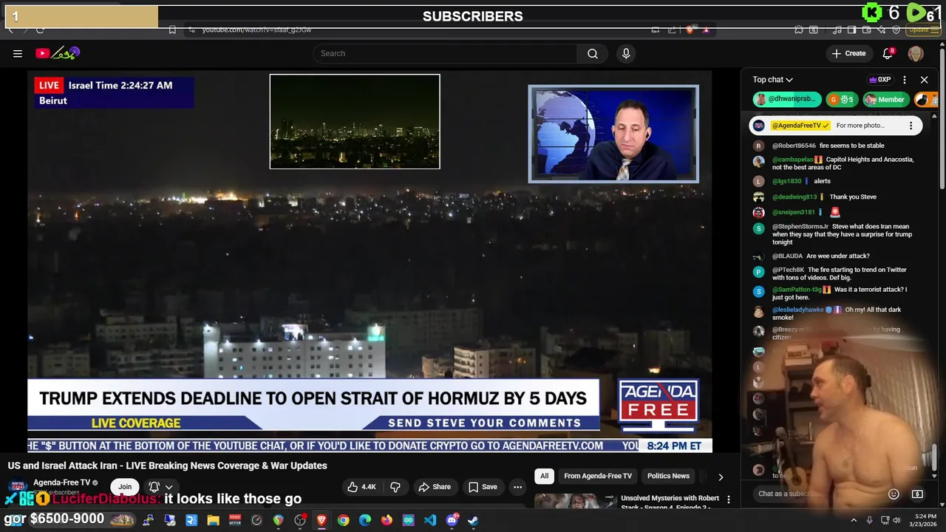Open the browser sidebar panel icon
The width and height of the screenshot is (946, 532).
(x=851, y=30)
